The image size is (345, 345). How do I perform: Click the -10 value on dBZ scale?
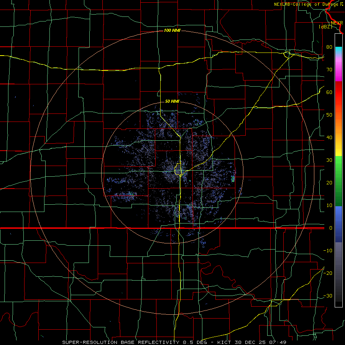click(328, 251)
